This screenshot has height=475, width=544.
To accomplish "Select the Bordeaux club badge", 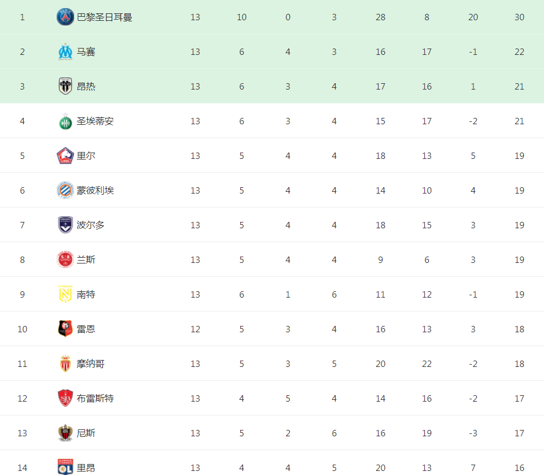I will [x=65, y=225].
